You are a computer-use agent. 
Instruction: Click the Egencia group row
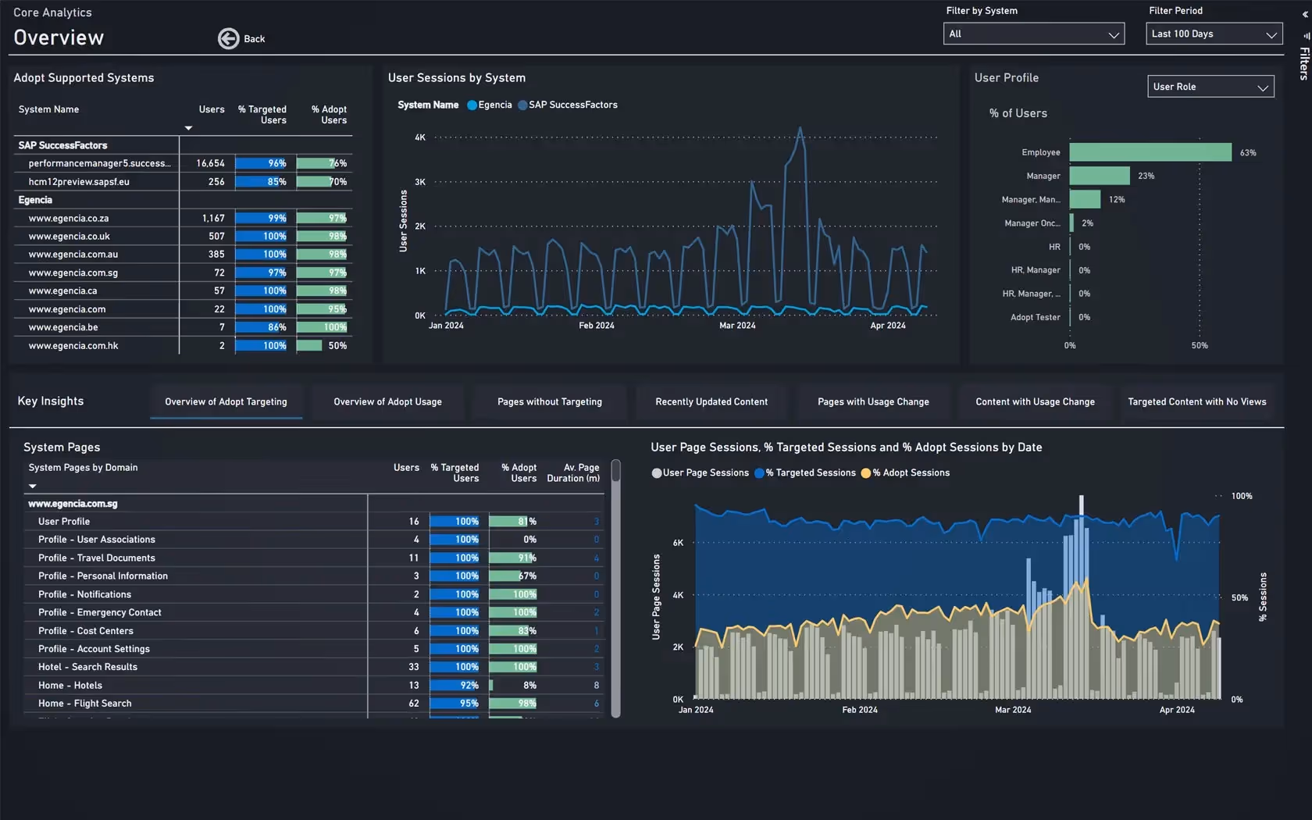pos(183,200)
